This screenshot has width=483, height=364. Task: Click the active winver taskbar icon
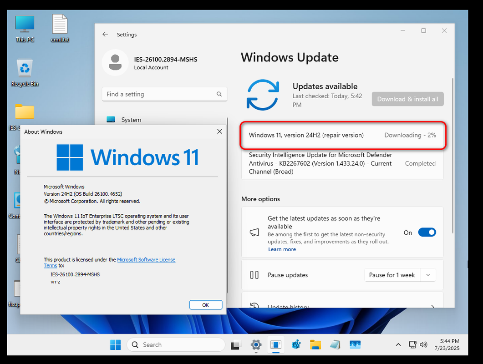276,345
